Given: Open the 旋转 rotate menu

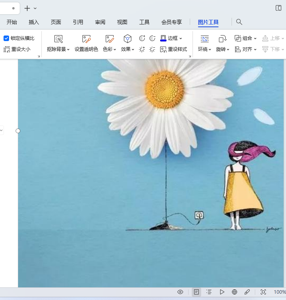Looking at the screenshot, I should click(222, 43).
